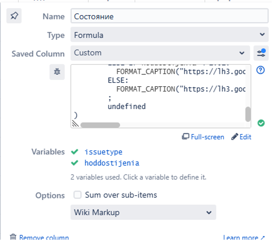Click the ELSE: line in the formula
Image resolution: width=272 pixels, height=240 pixels.
(118, 80)
